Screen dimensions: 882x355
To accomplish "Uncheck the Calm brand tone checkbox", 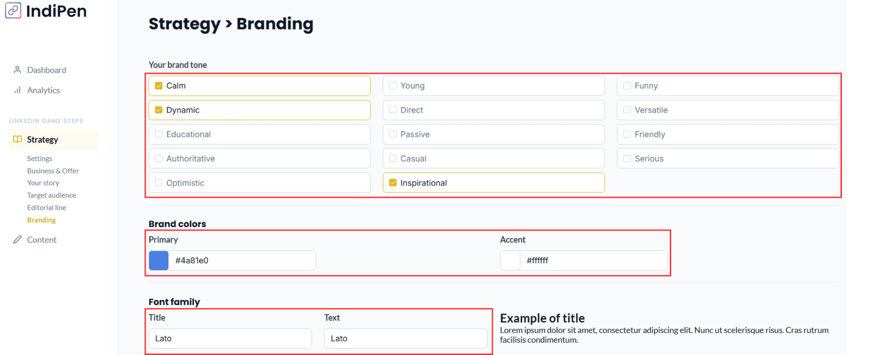I will pos(159,86).
